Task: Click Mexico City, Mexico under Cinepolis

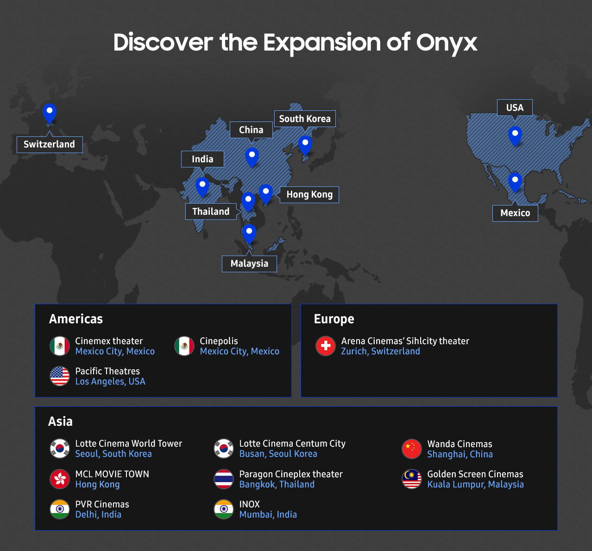Action: point(239,352)
